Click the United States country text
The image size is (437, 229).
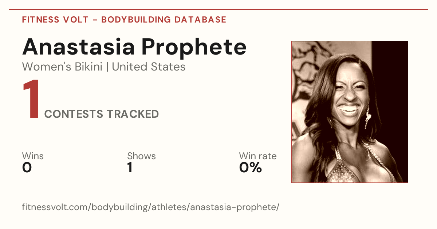149,67
